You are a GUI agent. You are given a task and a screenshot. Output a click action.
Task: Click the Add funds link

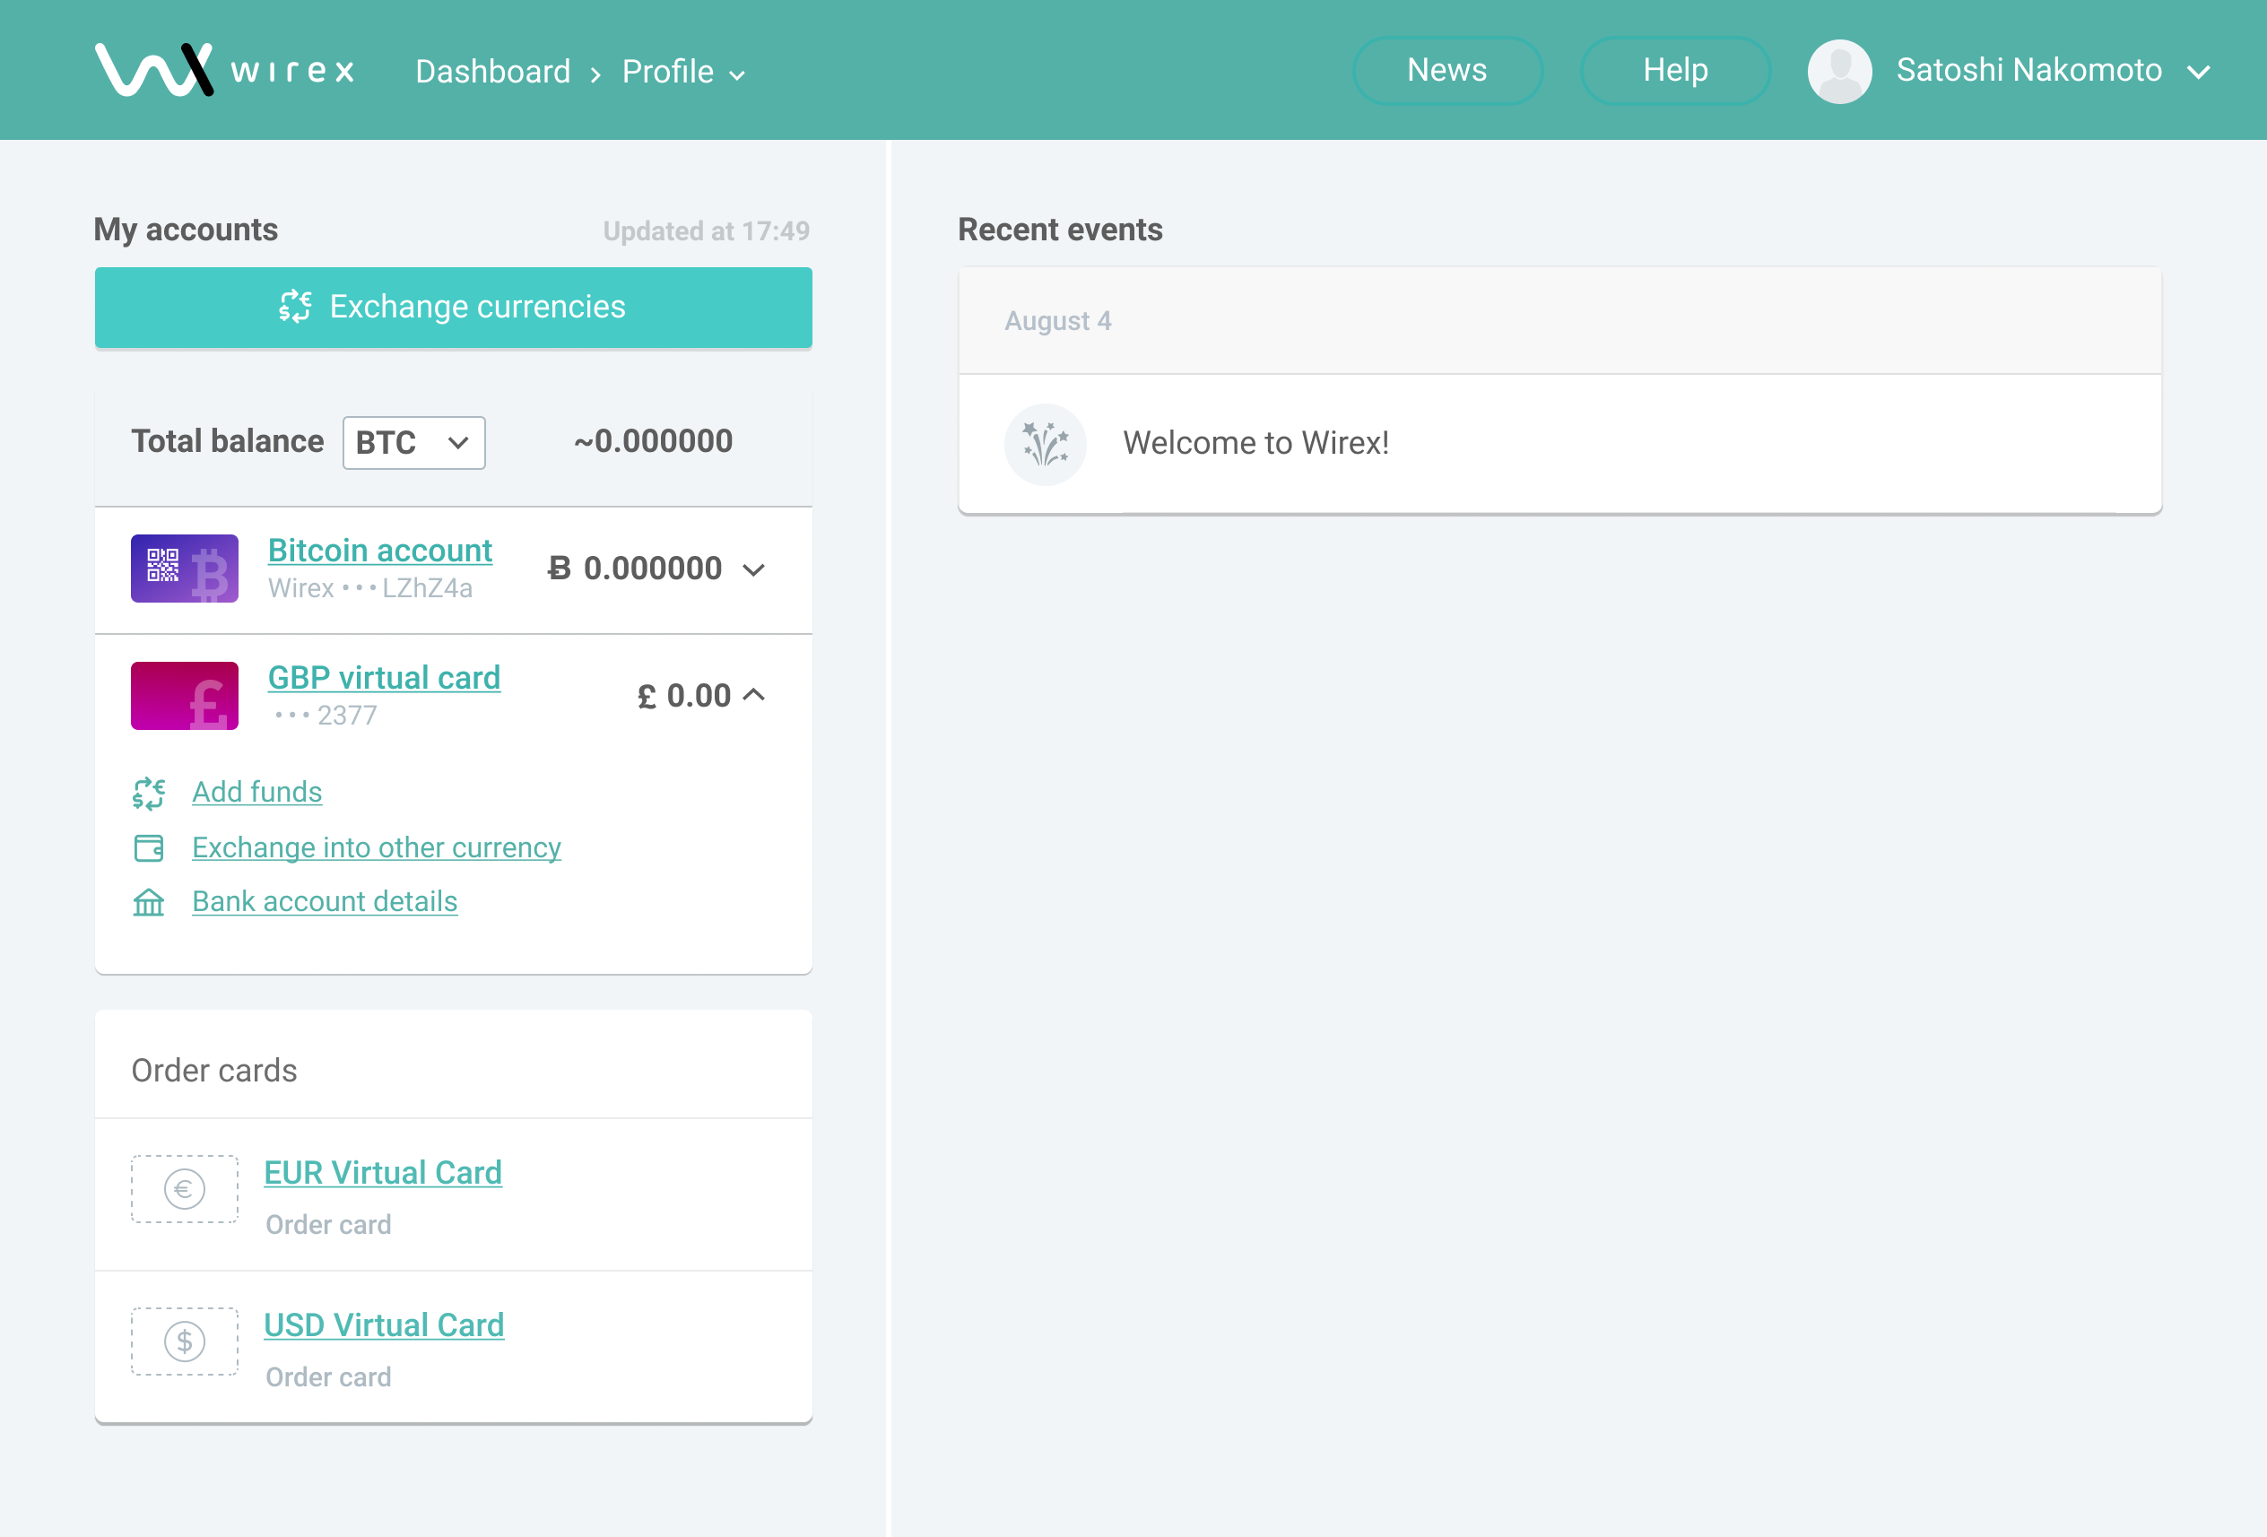coord(256,792)
